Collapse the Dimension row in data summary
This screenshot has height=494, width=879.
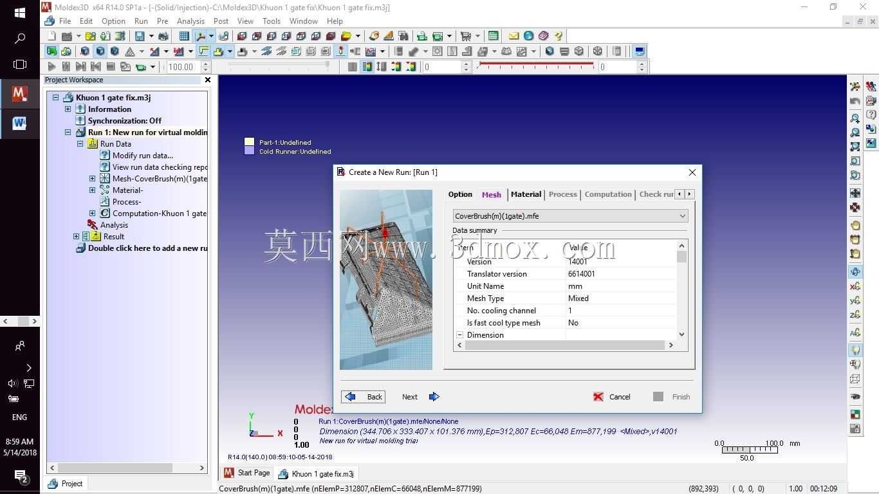[x=460, y=335]
